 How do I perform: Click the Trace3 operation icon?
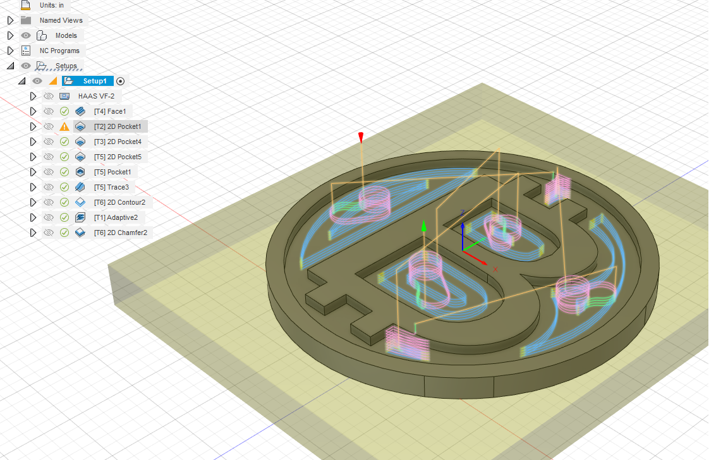coord(80,187)
